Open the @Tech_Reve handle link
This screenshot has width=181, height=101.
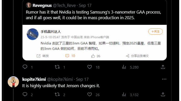click(x=64, y=5)
